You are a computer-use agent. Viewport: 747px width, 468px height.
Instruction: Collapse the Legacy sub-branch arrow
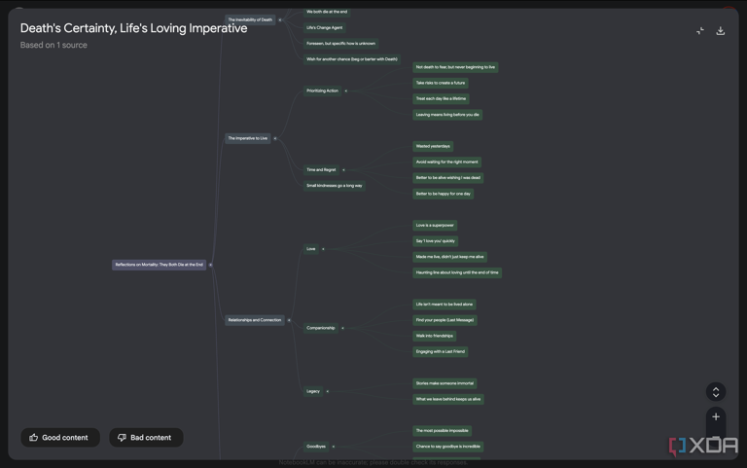(x=327, y=391)
